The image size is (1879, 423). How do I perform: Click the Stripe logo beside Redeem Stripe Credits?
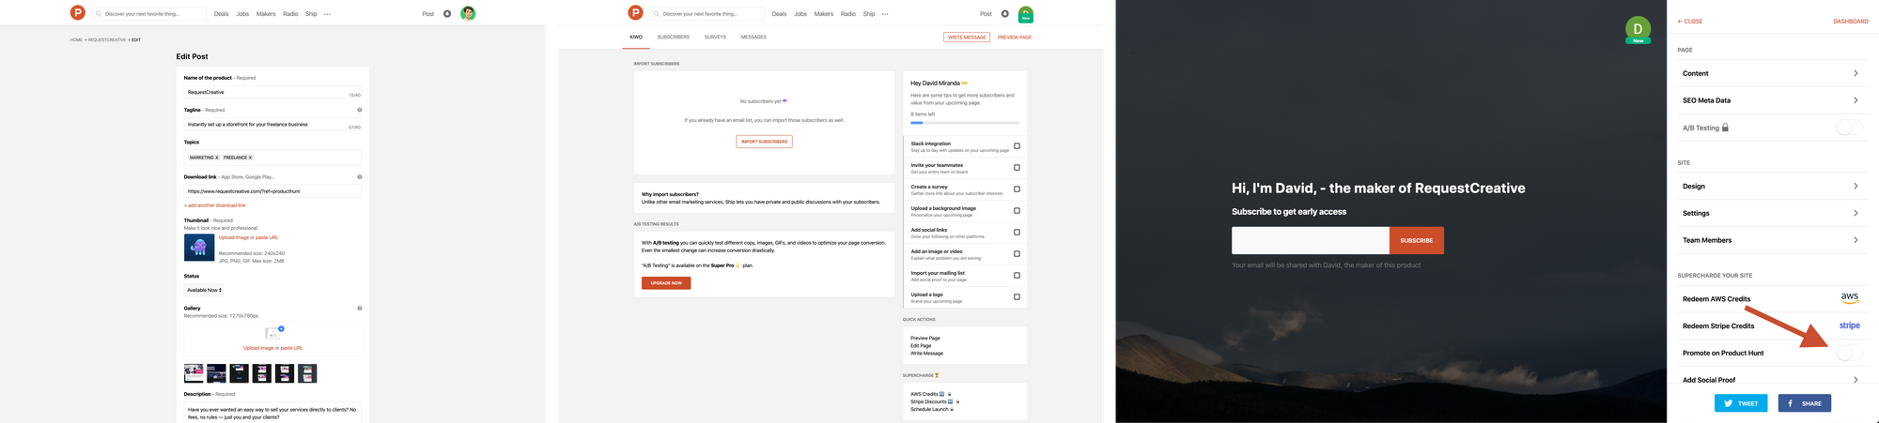click(x=1849, y=325)
